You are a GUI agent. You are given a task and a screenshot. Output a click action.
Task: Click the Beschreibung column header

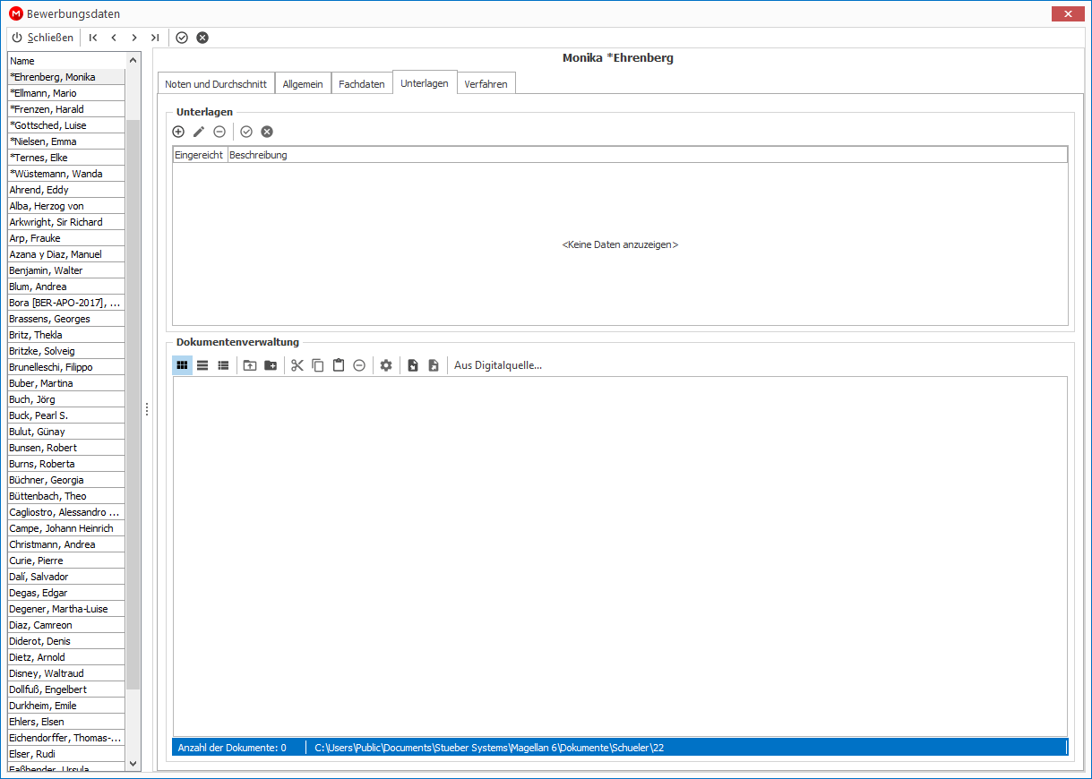click(648, 155)
